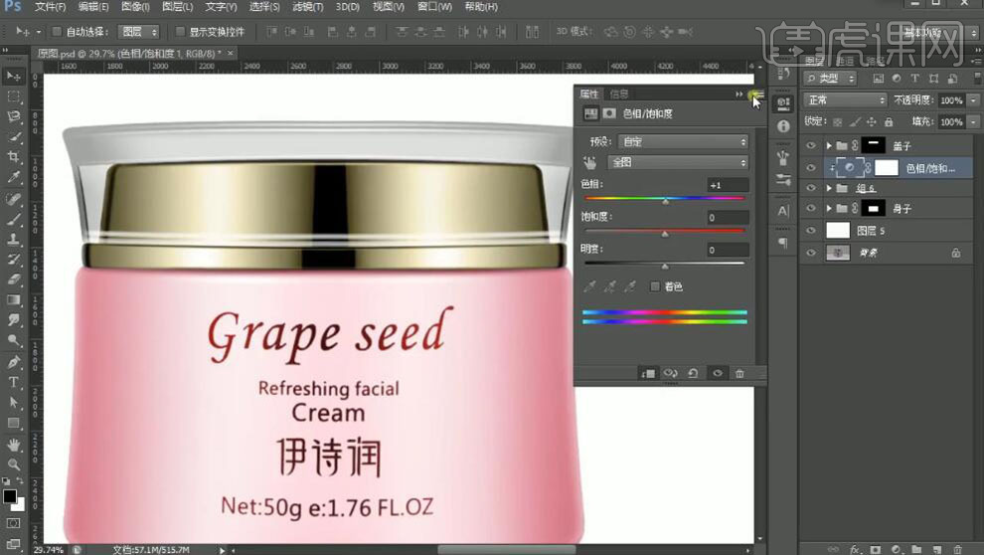Screen dimensions: 984x555
Task: Adjust the 明度 lightness slider
Action: pos(665,265)
